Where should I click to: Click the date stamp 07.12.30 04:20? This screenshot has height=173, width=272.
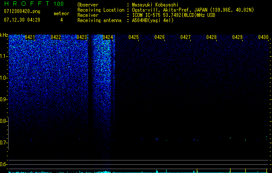tap(22, 20)
